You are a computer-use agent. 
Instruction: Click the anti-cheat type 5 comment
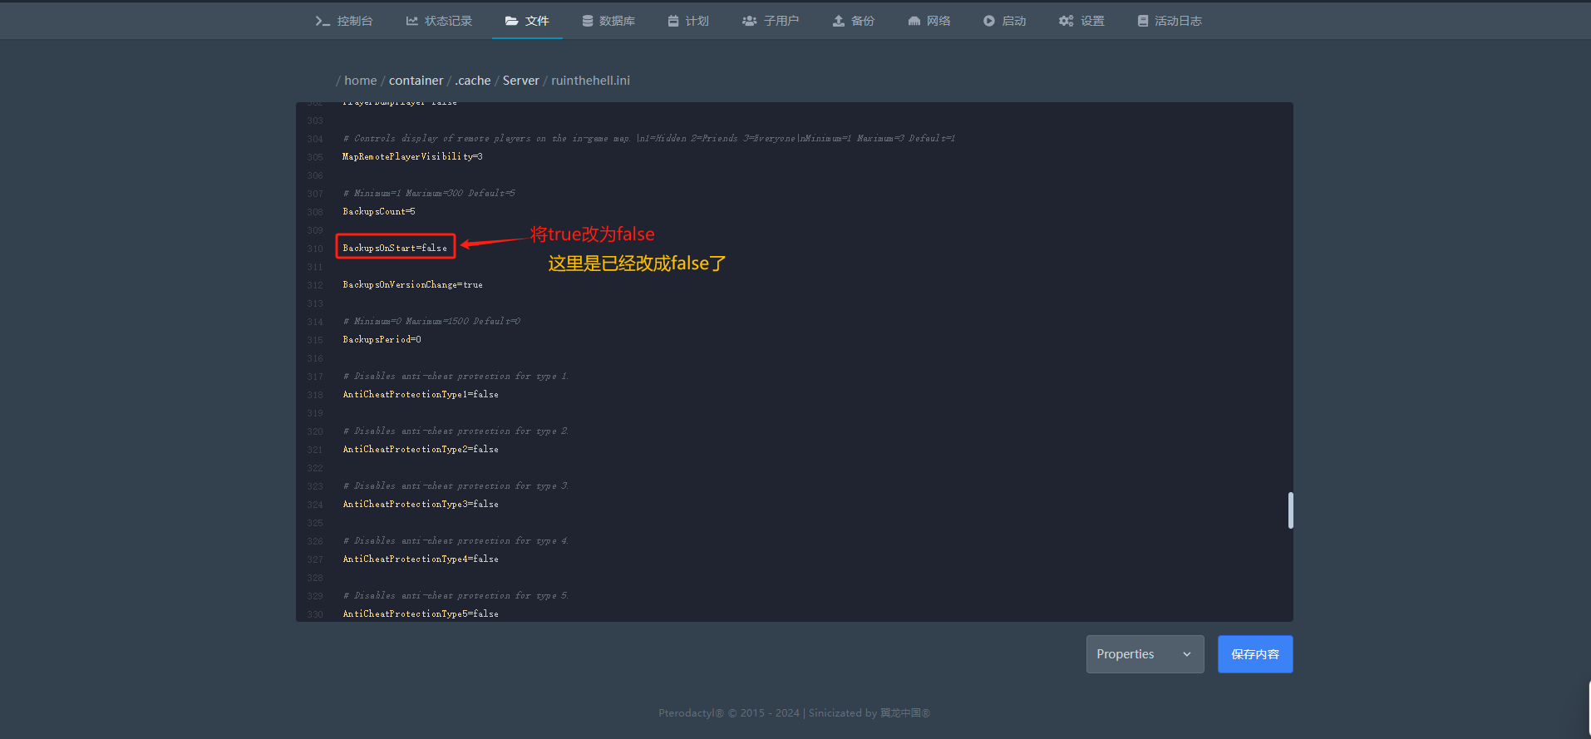point(456,595)
